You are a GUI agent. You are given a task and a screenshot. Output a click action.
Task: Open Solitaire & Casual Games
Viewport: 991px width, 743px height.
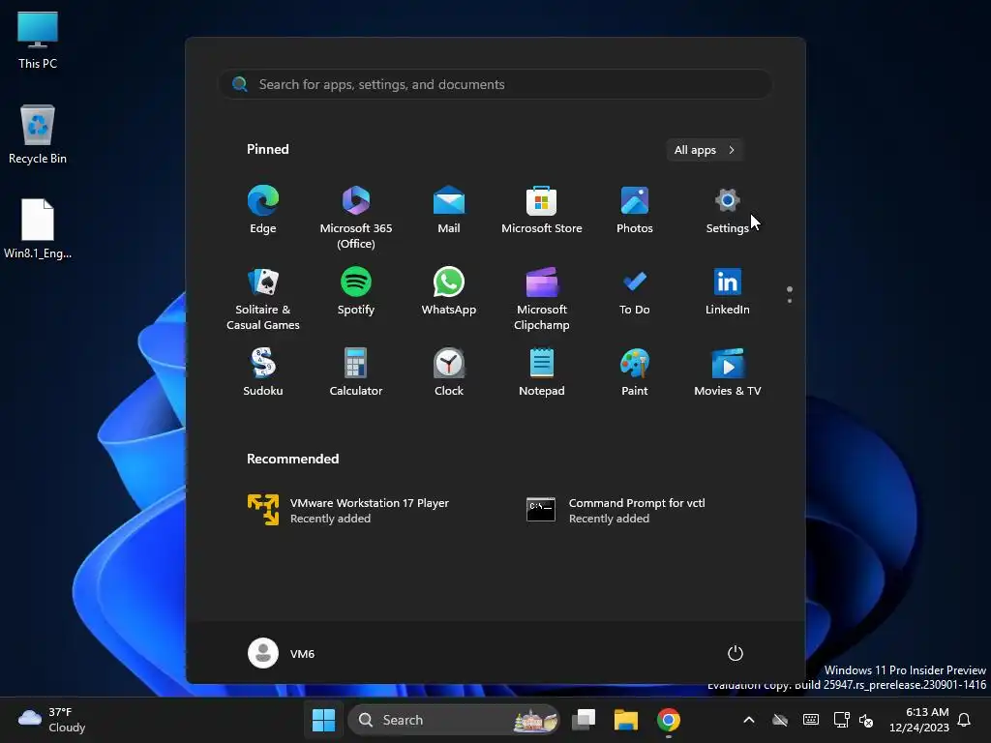coord(263,298)
